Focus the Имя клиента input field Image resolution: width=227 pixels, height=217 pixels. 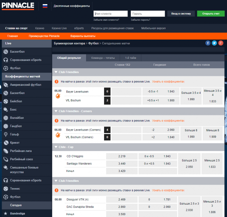111,14
